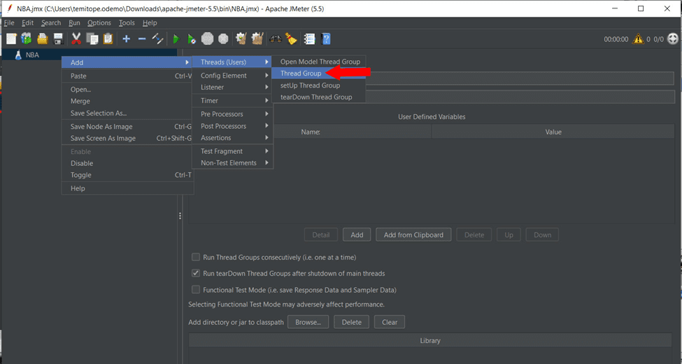This screenshot has height=364, width=682.
Task: Toggle the Functional Test Mode checkbox
Action: [197, 290]
